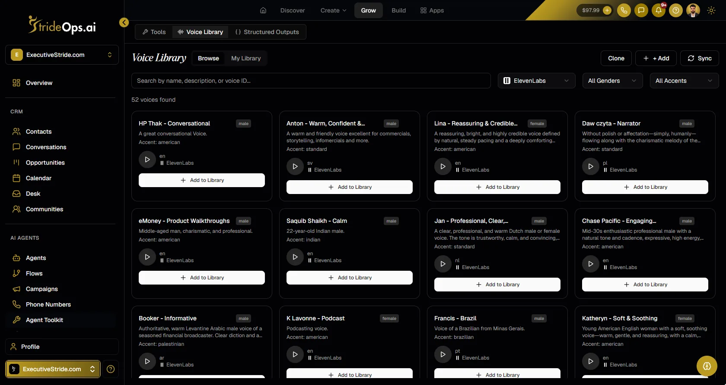The image size is (726, 385).
Task: Switch to My Library view
Action: 246,58
